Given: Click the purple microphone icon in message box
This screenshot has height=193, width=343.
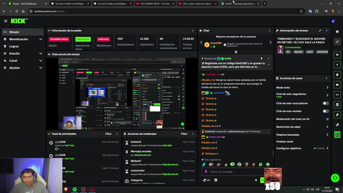Looking at the screenshot, I should coord(206,172).
